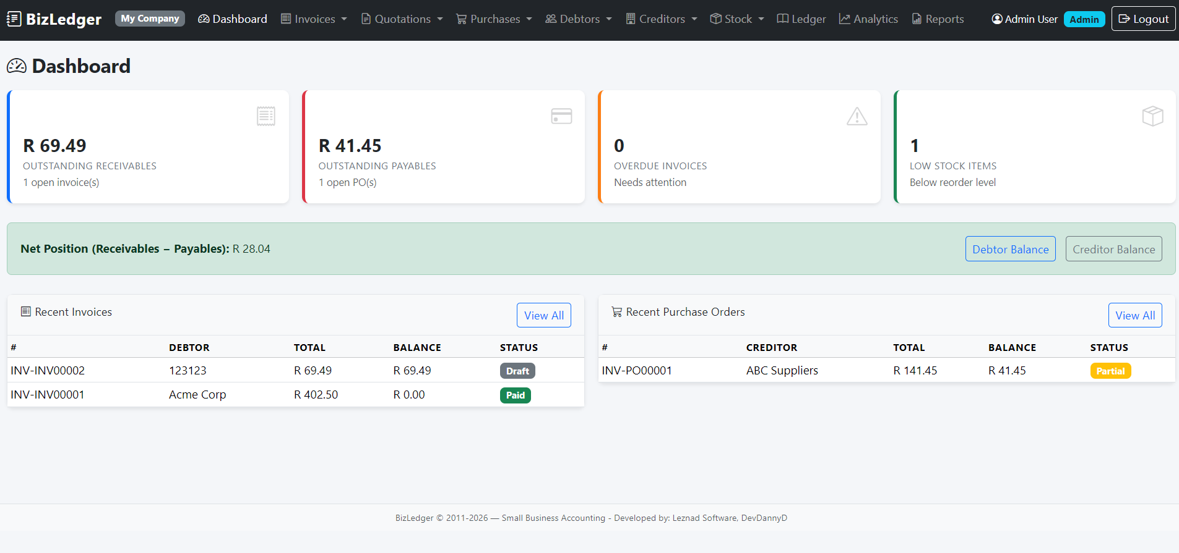Click View All for Recent Purchase Orders

[1136, 315]
